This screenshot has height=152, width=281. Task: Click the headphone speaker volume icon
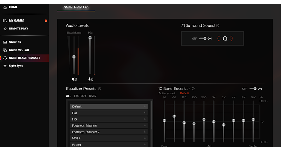click(74, 80)
